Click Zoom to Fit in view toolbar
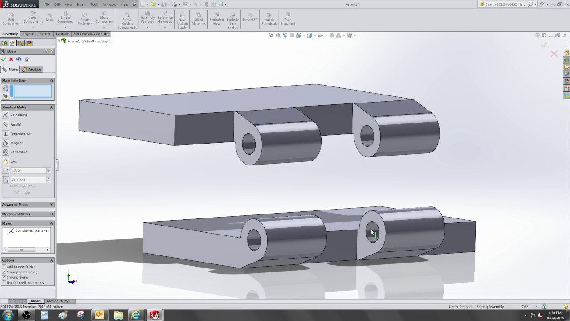The image size is (570, 321). pyautogui.click(x=271, y=36)
